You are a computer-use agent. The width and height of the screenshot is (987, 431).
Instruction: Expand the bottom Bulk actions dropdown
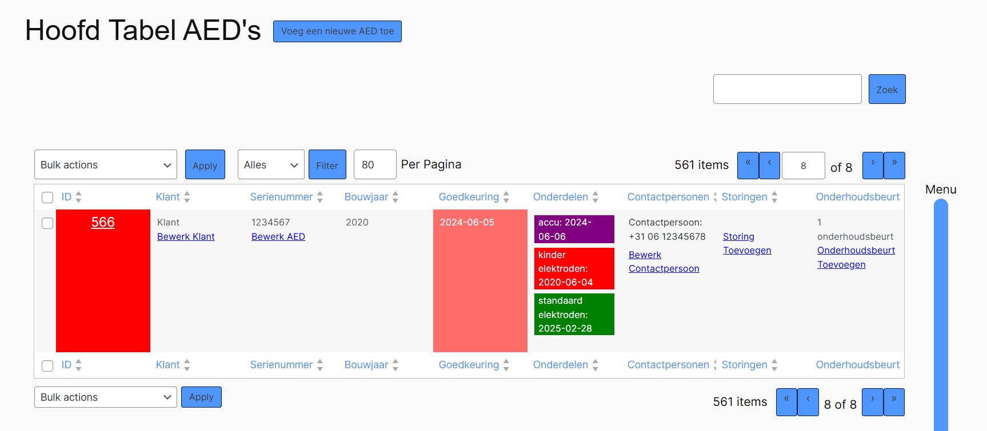tap(106, 397)
